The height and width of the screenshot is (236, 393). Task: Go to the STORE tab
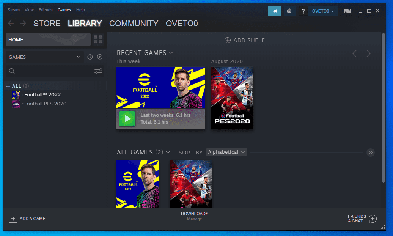click(x=47, y=23)
